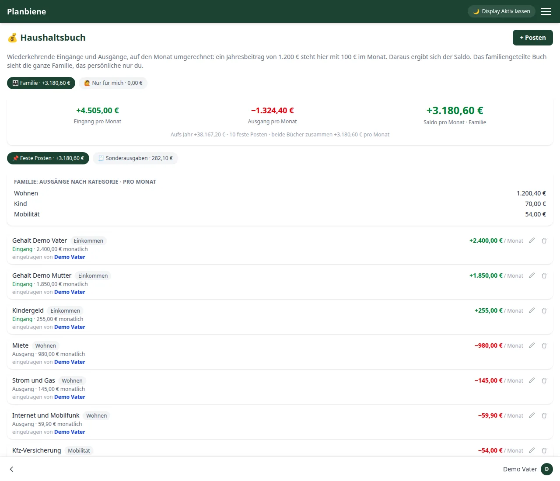This screenshot has height=481, width=560.
Task: Open the Demo Vater user avatar
Action: (x=547, y=469)
